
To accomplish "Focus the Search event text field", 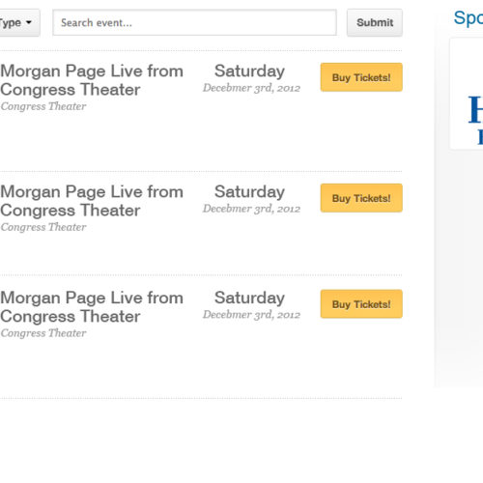I will tap(195, 22).
